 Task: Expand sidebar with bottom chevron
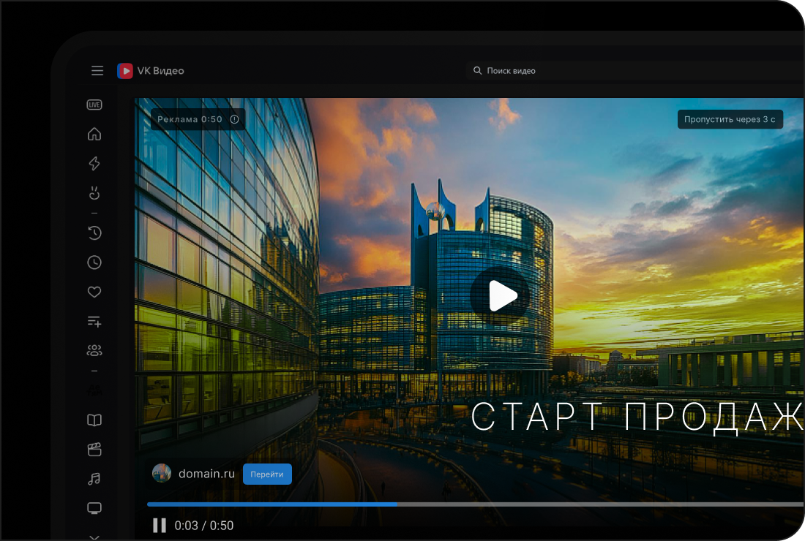94,537
